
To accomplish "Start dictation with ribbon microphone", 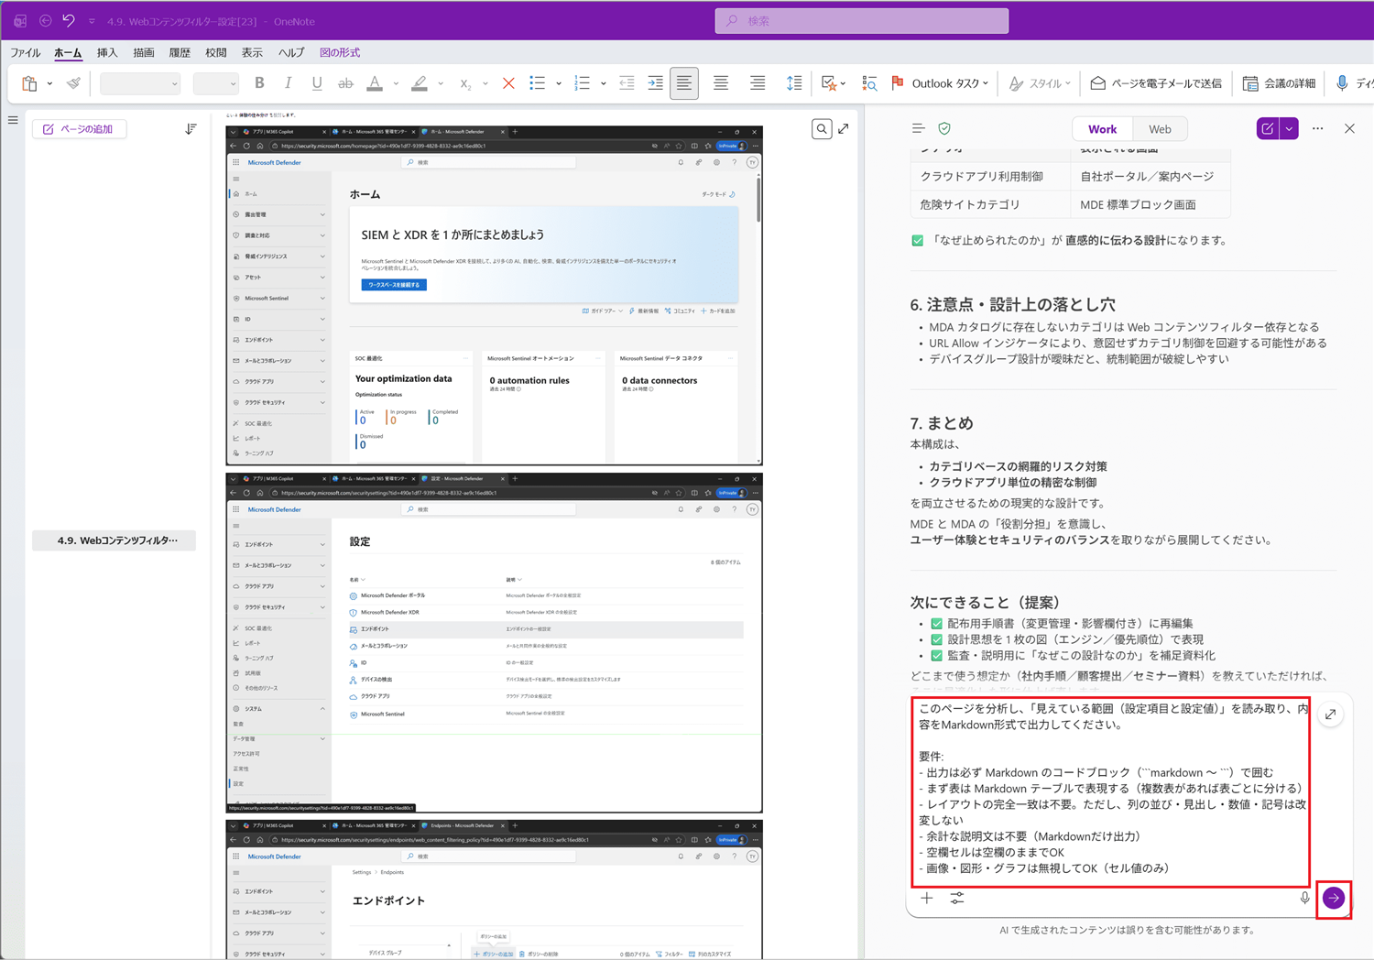I will coord(1342,83).
